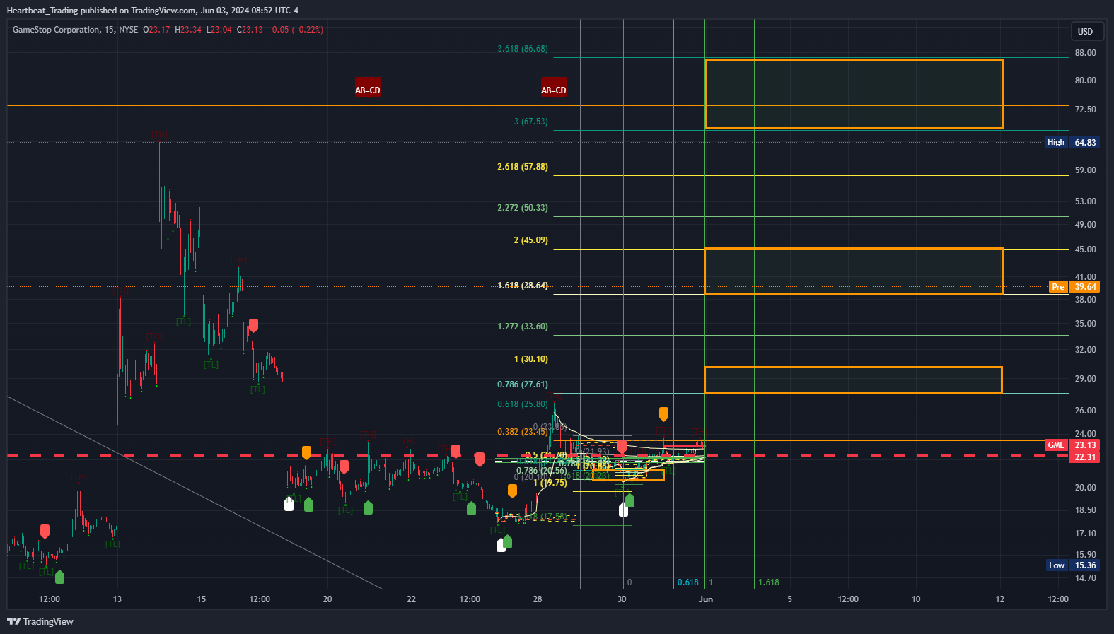Select the 1 (30.10) Fibonacci level label
The height and width of the screenshot is (634, 1114).
point(530,359)
